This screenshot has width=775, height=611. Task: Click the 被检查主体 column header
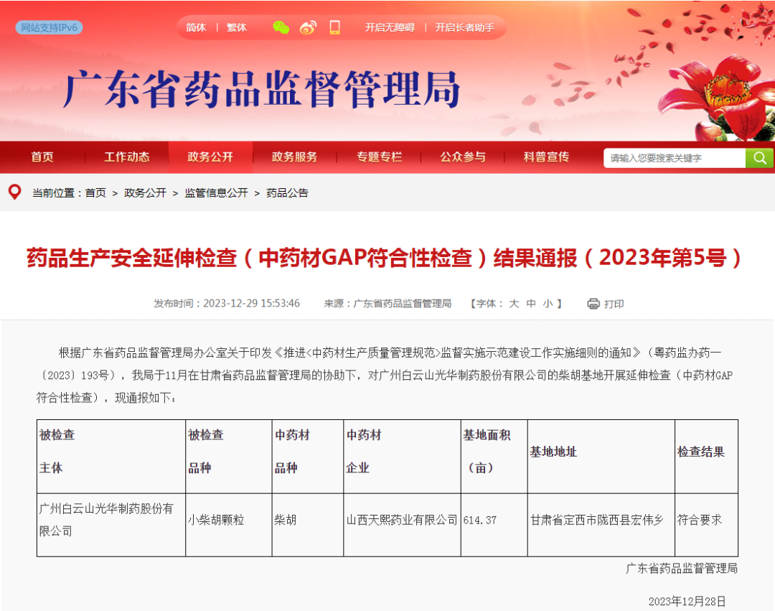tap(111, 456)
